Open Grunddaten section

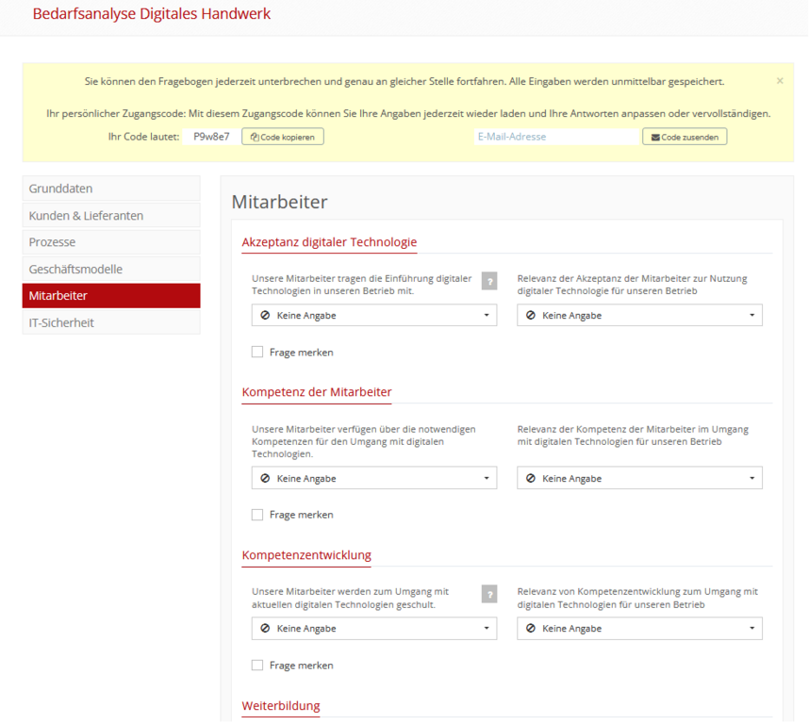(111, 189)
